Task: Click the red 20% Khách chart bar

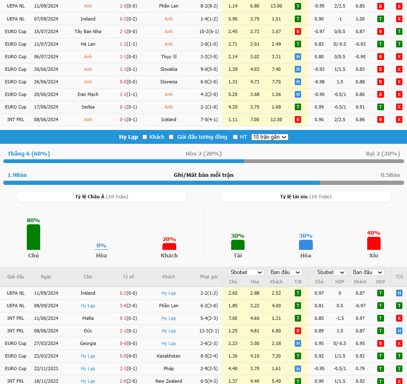Action: [169, 246]
